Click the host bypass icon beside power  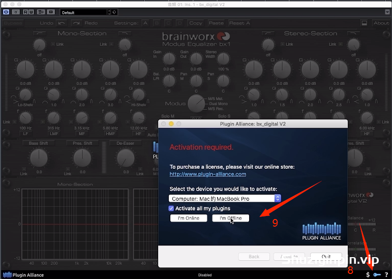15,12
